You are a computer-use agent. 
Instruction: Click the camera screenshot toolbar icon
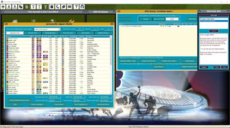pos(83,6)
